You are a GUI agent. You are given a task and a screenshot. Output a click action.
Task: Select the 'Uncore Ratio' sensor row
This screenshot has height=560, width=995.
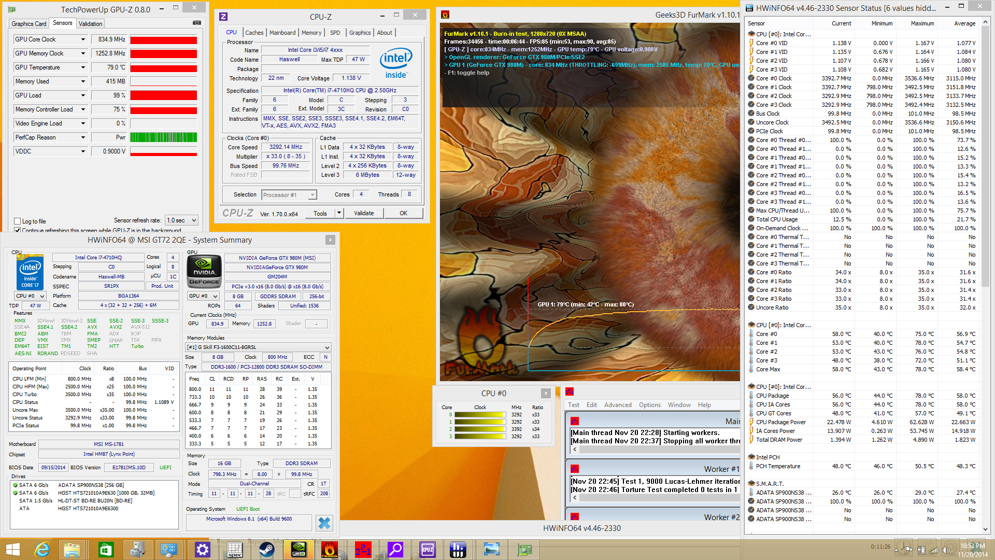point(863,307)
